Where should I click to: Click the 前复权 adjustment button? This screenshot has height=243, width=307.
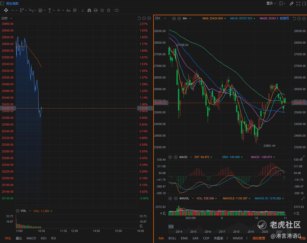tap(284, 18)
